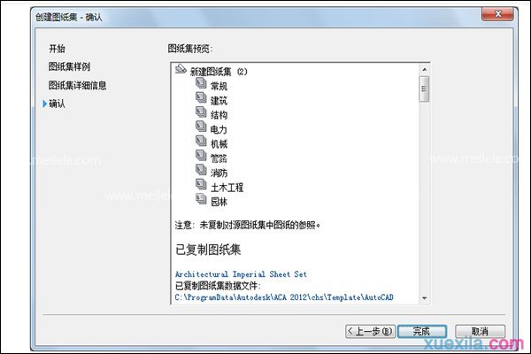531x354 pixels.
Task: Click the preview scrollbar up arrow
Action: point(424,67)
